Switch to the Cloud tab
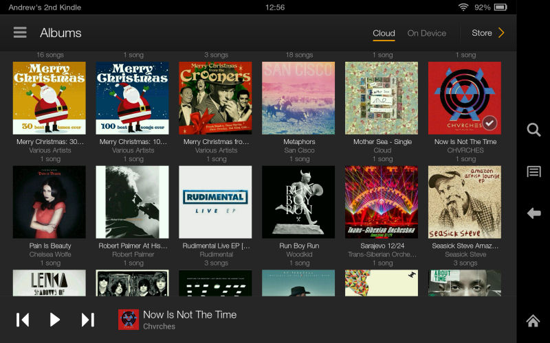Image resolution: width=550 pixels, height=343 pixels. tap(384, 33)
